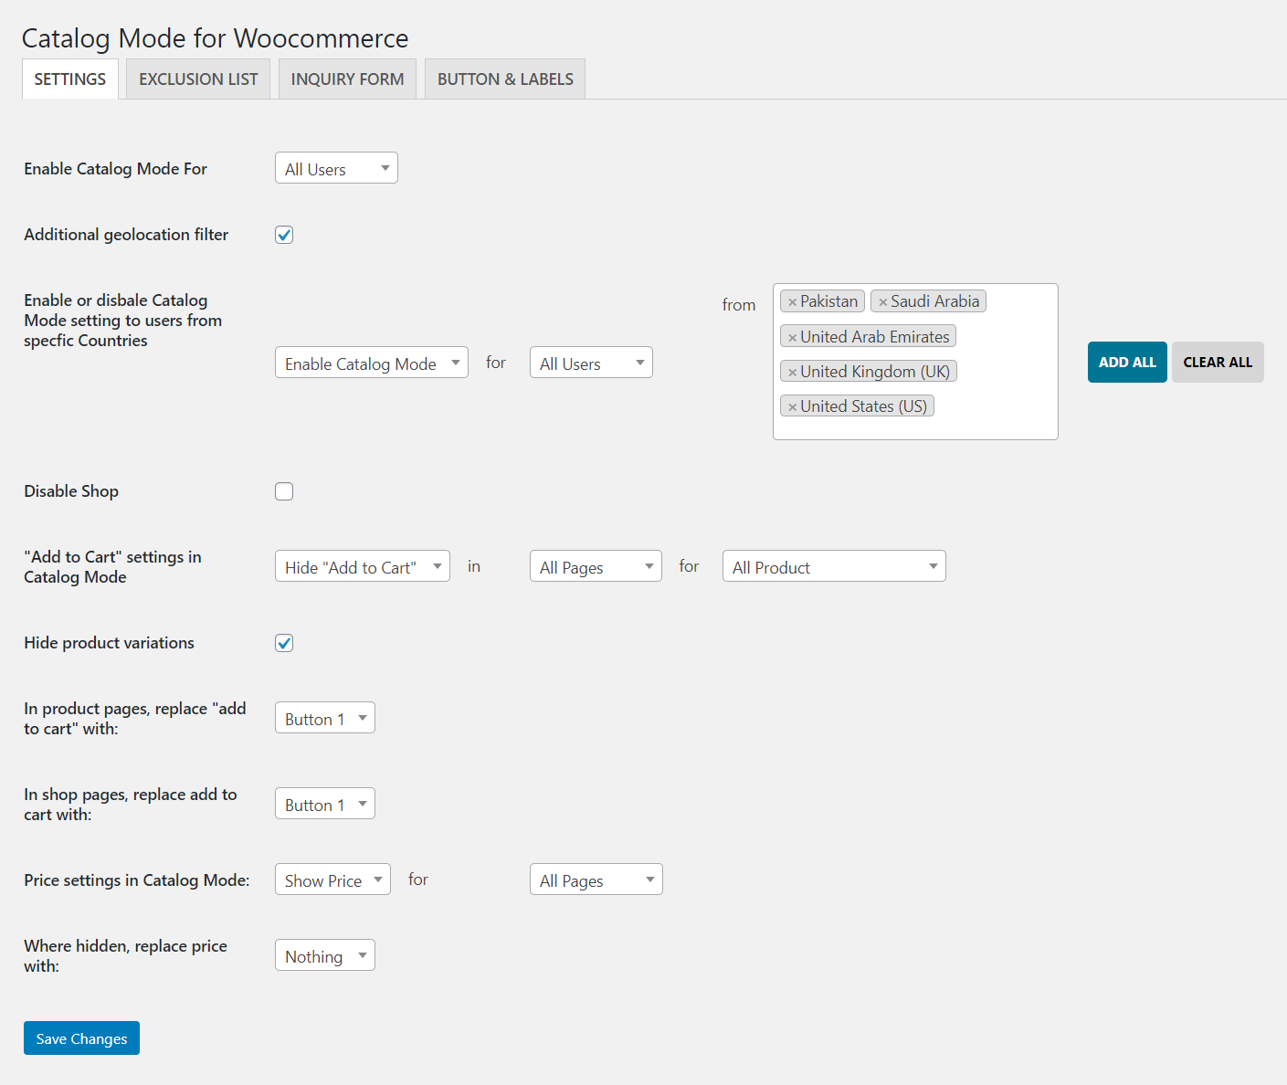The width and height of the screenshot is (1287, 1085).
Task: Click Disable Shop label
Action: click(x=71, y=491)
